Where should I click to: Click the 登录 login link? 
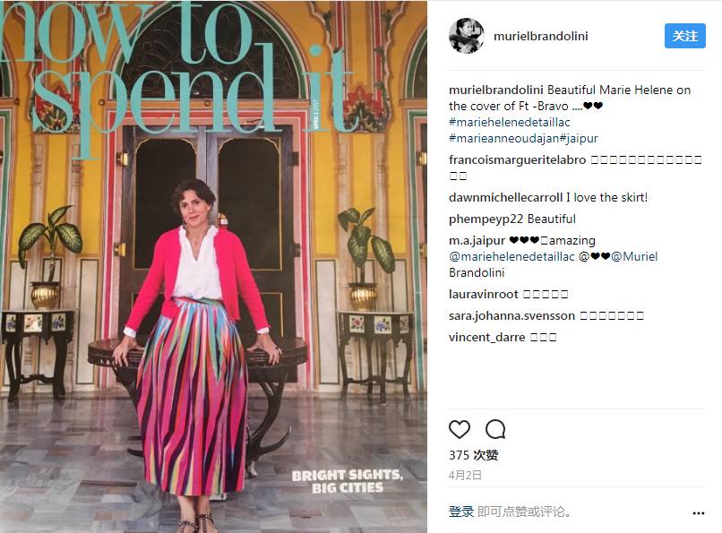(461, 512)
